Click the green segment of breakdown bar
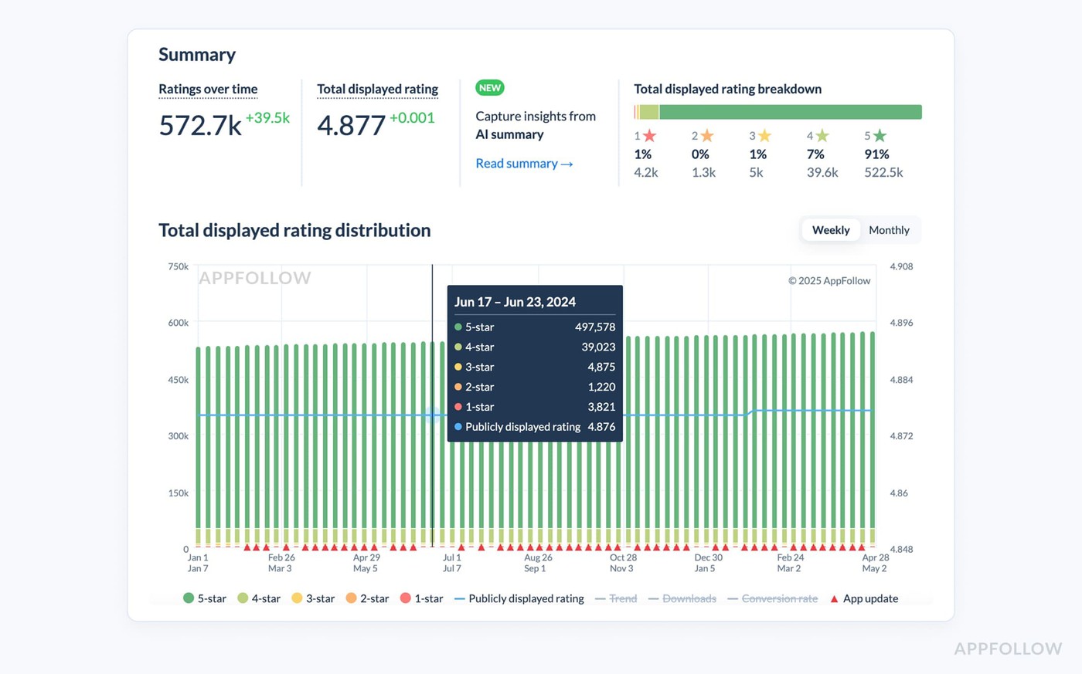Viewport: 1082px width, 674px height. 790,112
